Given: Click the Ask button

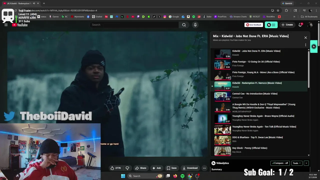Looking at the screenshot, I should click(x=156, y=168).
